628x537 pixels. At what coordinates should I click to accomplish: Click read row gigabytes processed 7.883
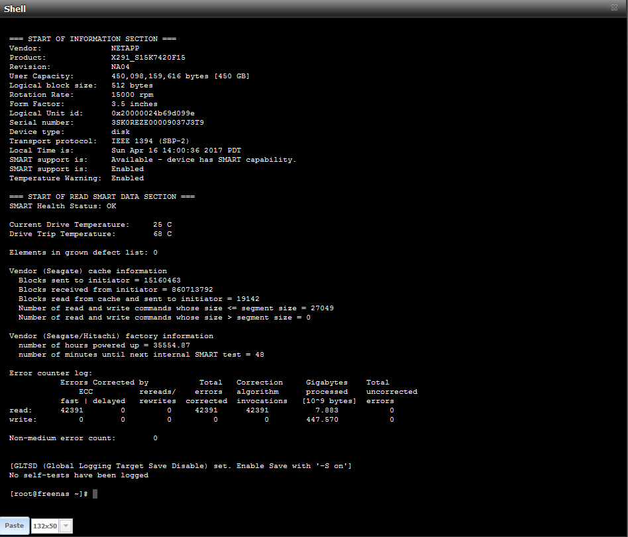click(327, 410)
